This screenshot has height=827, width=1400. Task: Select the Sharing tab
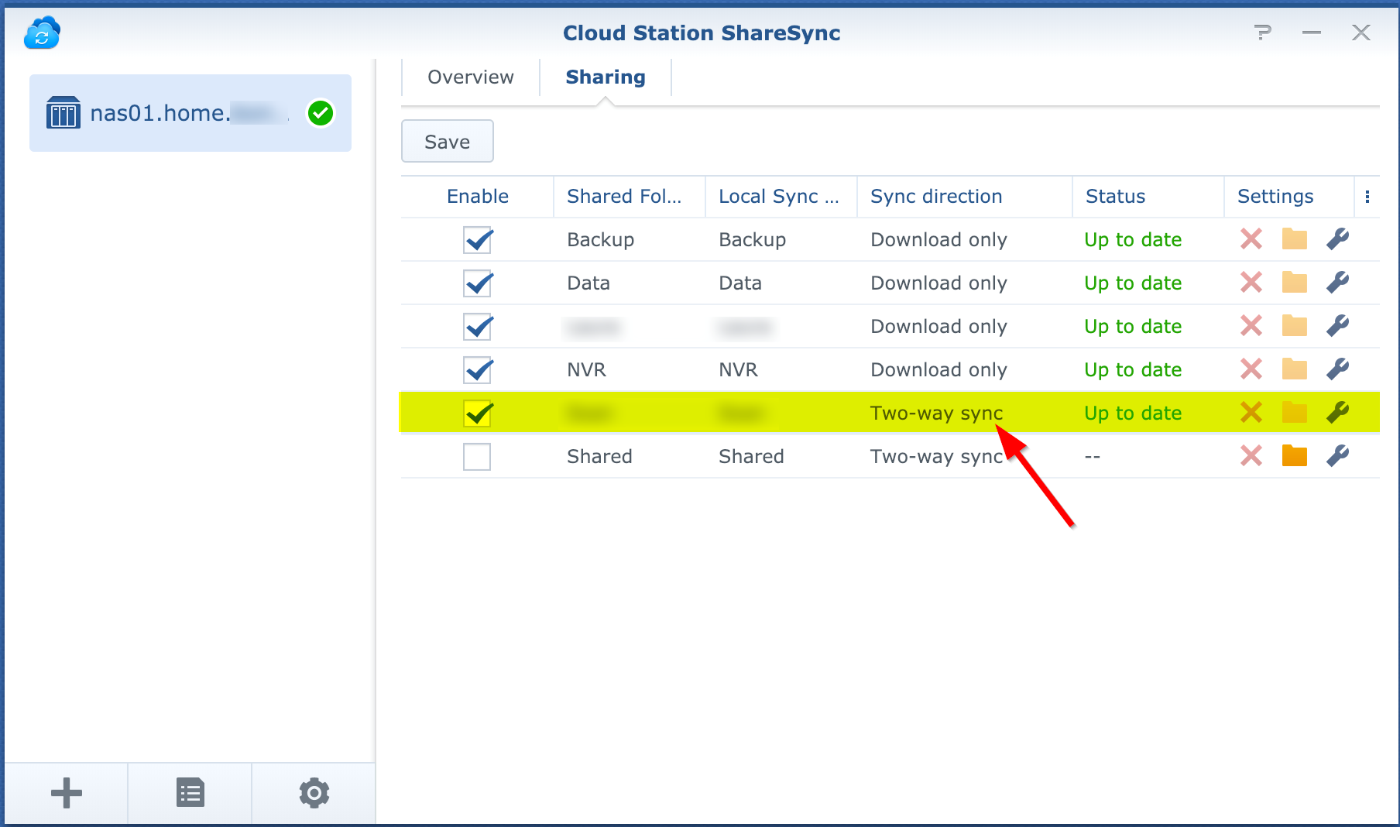(x=606, y=77)
